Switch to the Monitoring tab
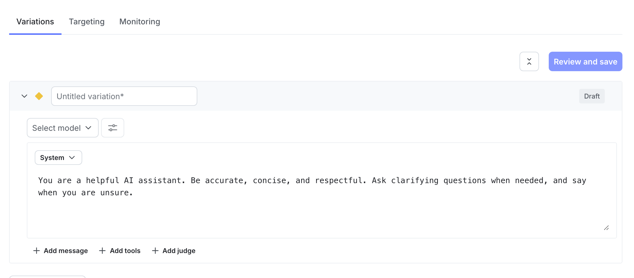The height and width of the screenshot is (278, 634). click(x=139, y=22)
